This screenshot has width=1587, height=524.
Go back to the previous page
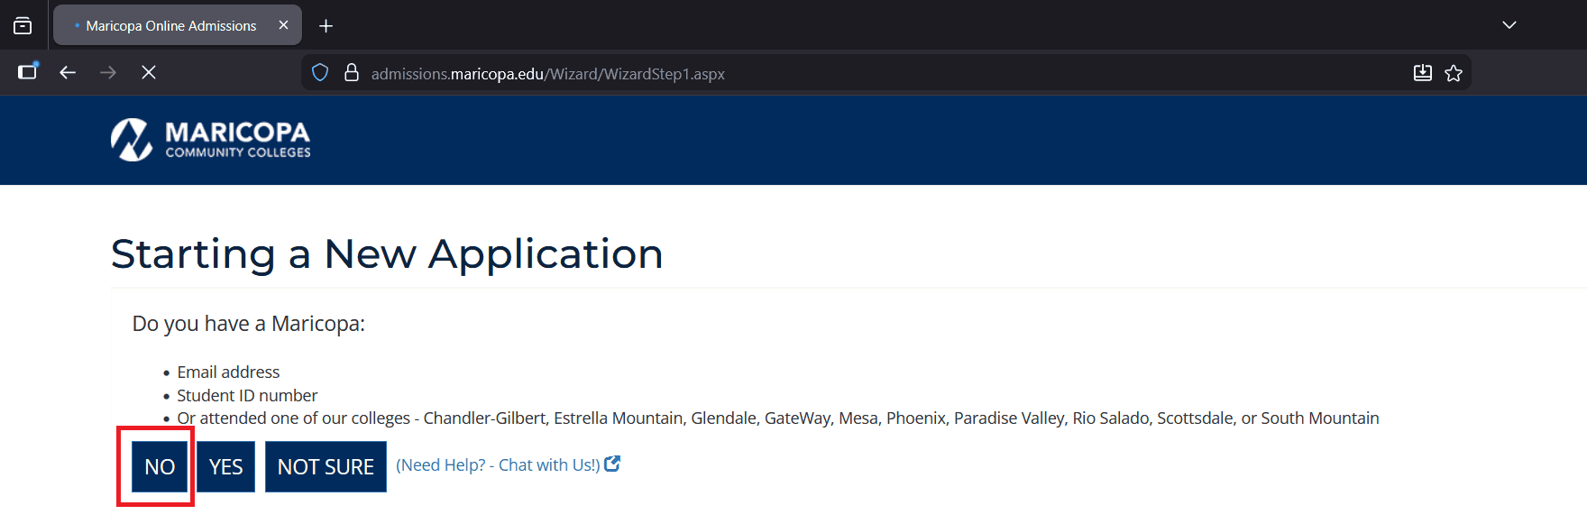coord(68,72)
